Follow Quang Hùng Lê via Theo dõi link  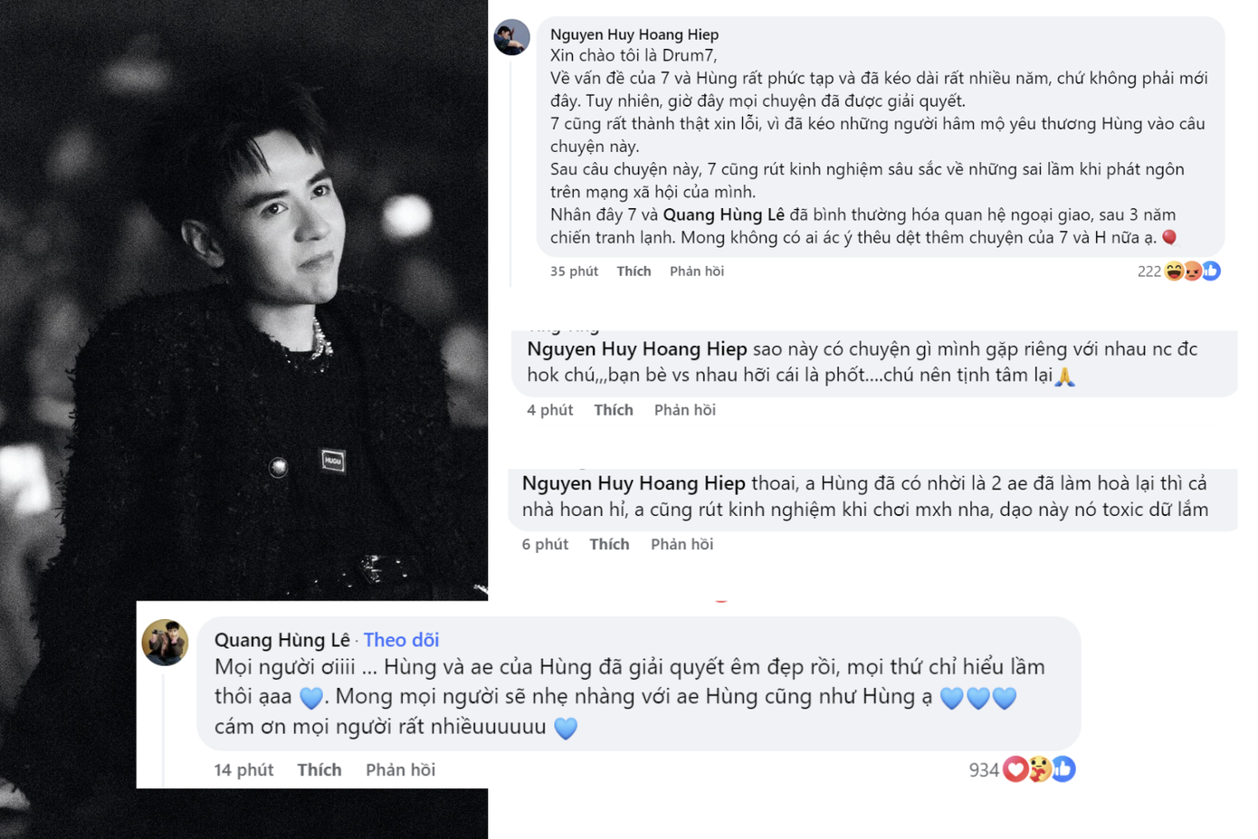point(401,640)
